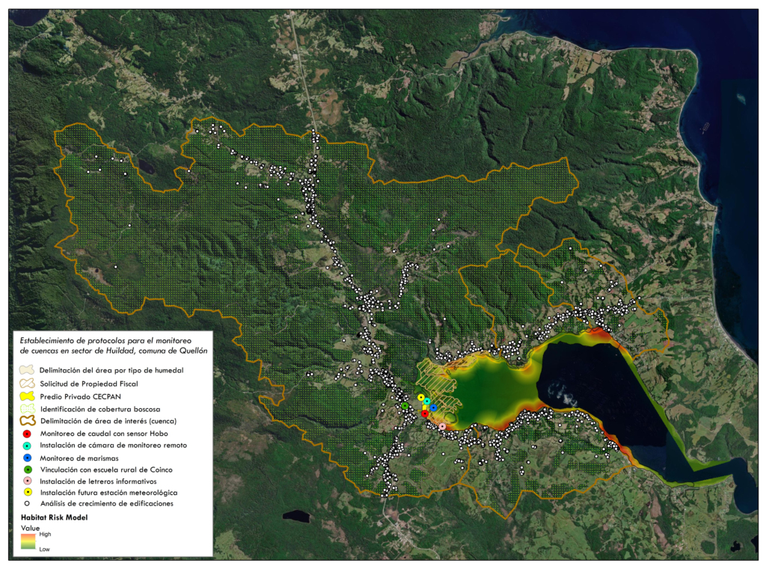Click the beige humedal type legend symbol

pos(27,369)
